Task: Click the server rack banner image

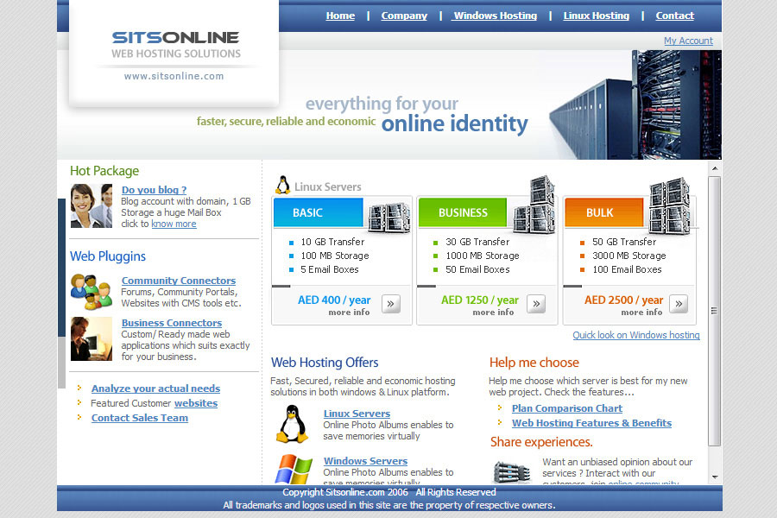Action: (635, 104)
